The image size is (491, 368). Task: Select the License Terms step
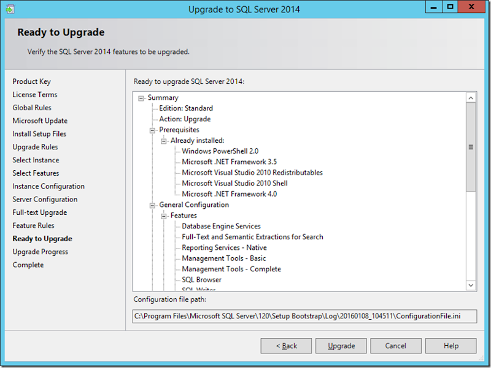[x=35, y=95]
